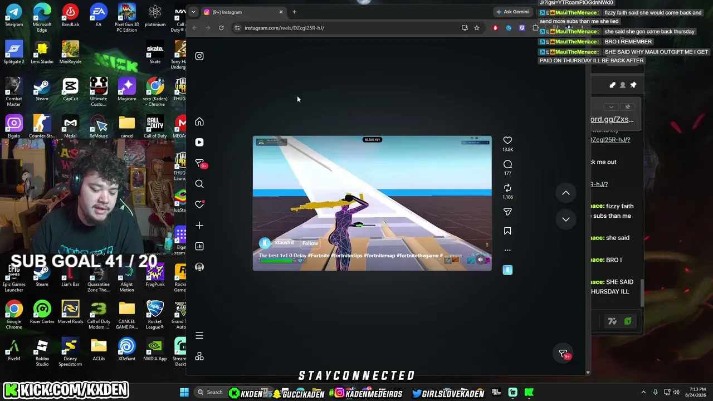
Task: Go to the next reel with down arrow
Action: click(x=565, y=219)
